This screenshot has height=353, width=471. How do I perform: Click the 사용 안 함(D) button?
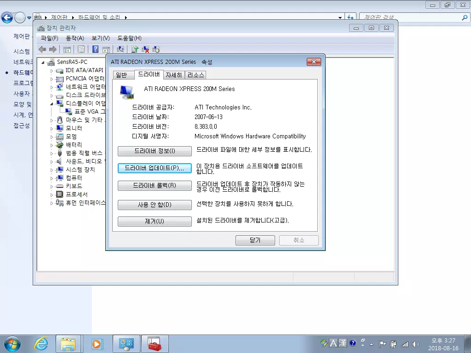[155, 205]
